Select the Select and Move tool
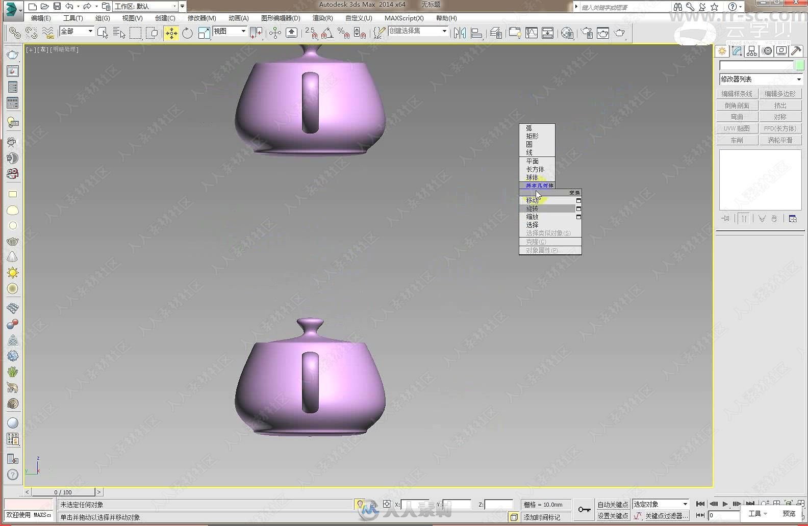Image resolution: width=808 pixels, height=526 pixels. pyautogui.click(x=171, y=33)
